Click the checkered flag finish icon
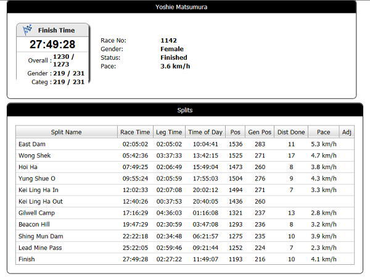370x279 pixels. click(x=28, y=30)
